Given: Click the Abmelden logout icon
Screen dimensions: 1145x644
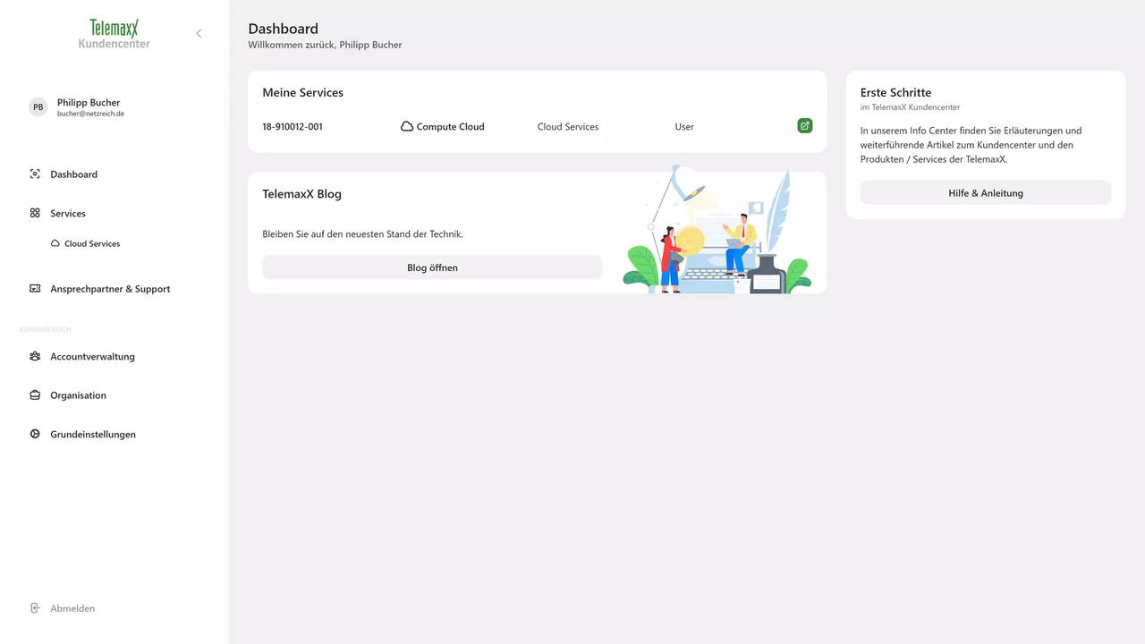Looking at the screenshot, I should 35,608.
